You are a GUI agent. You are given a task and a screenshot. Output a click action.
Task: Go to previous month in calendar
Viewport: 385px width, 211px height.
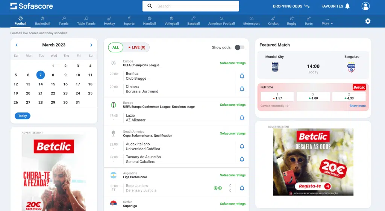17,45
